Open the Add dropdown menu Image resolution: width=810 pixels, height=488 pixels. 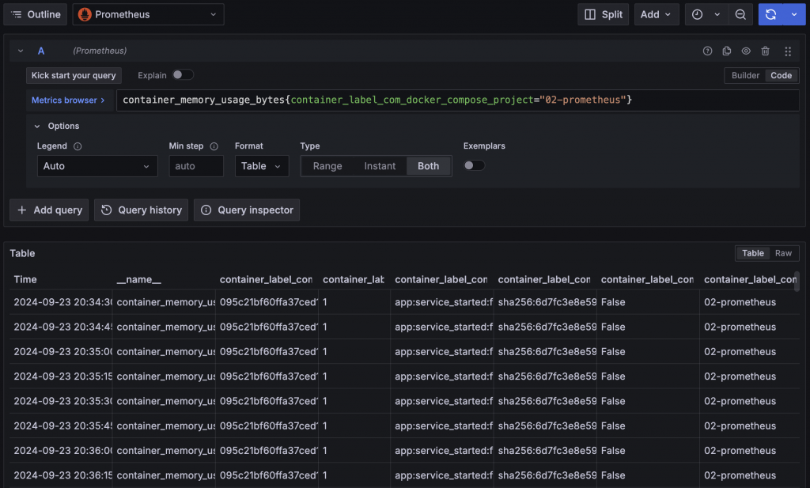[656, 14]
